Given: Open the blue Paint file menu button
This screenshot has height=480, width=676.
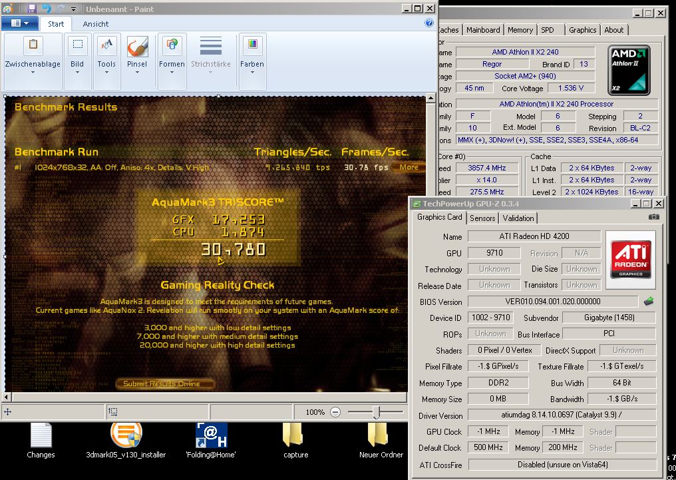Looking at the screenshot, I should pos(20,23).
